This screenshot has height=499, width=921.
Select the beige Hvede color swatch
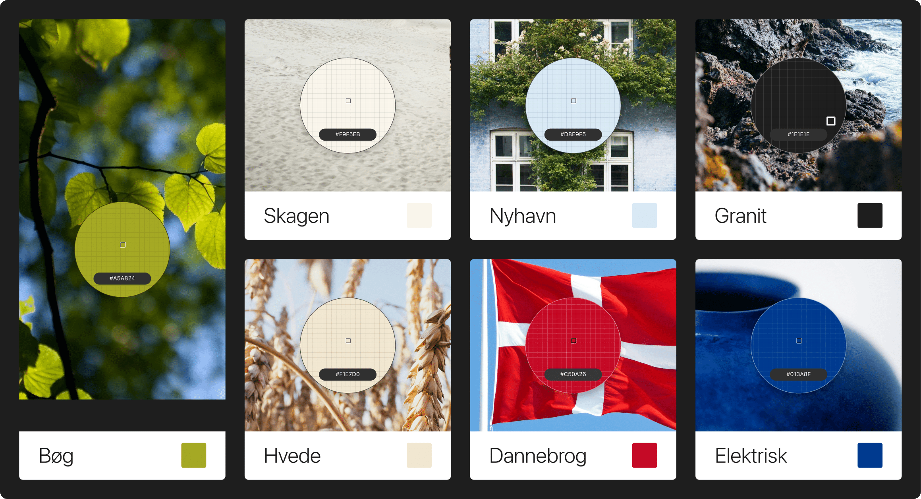[x=419, y=455]
